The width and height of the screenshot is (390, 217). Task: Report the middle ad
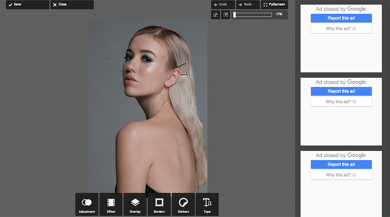341,91
